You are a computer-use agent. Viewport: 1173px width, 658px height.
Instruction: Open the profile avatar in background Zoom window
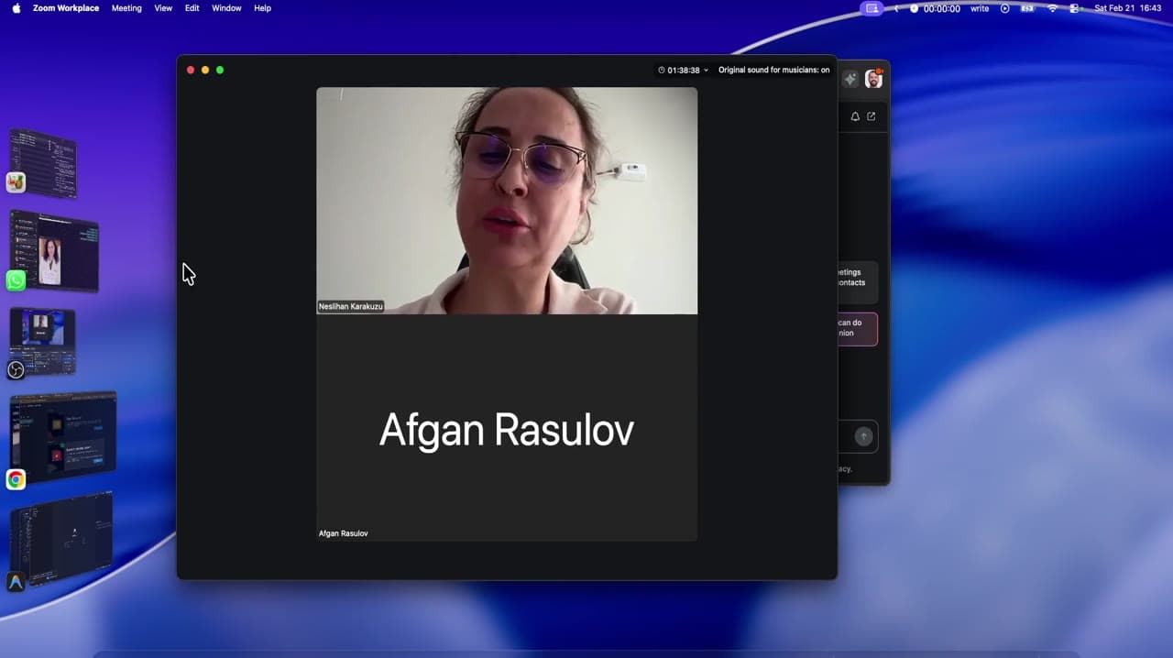click(x=873, y=79)
